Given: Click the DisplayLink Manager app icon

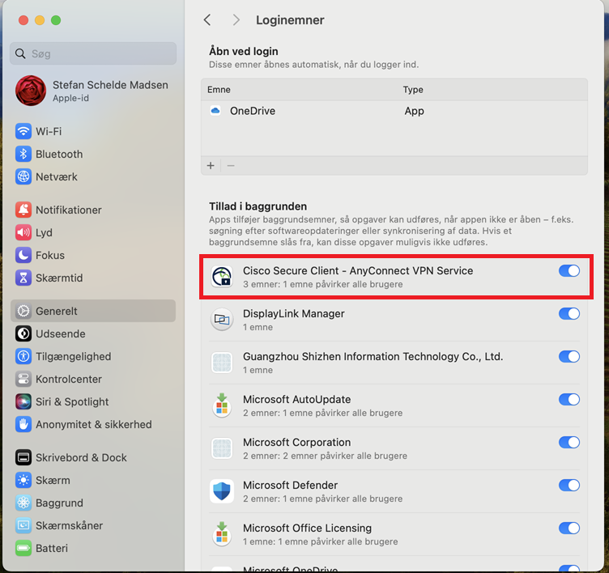Looking at the screenshot, I should pyautogui.click(x=222, y=320).
